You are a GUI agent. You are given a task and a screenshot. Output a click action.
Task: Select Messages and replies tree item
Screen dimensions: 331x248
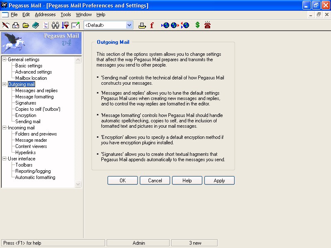[36, 91]
